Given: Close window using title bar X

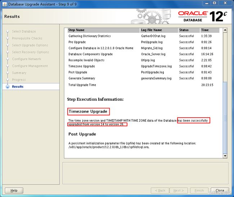Looking at the screenshot, I should point(225,3).
